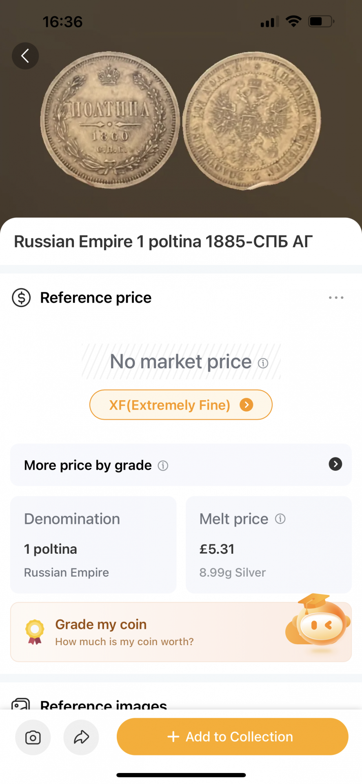Tap the share arrow icon
Viewport: 362px width, 784px height.
pyautogui.click(x=81, y=737)
